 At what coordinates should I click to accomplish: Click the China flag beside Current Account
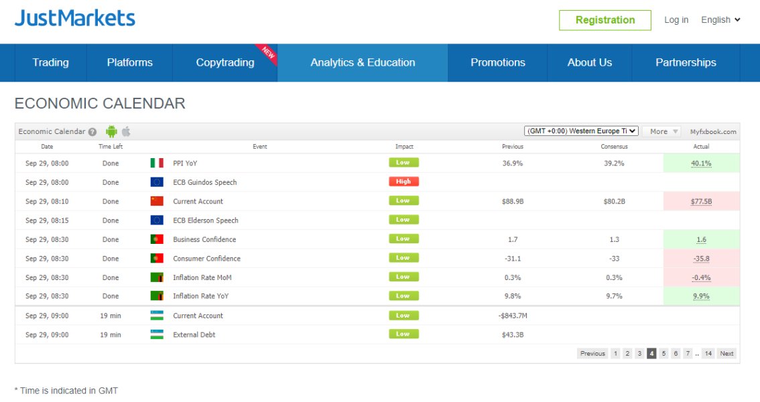pyautogui.click(x=157, y=201)
